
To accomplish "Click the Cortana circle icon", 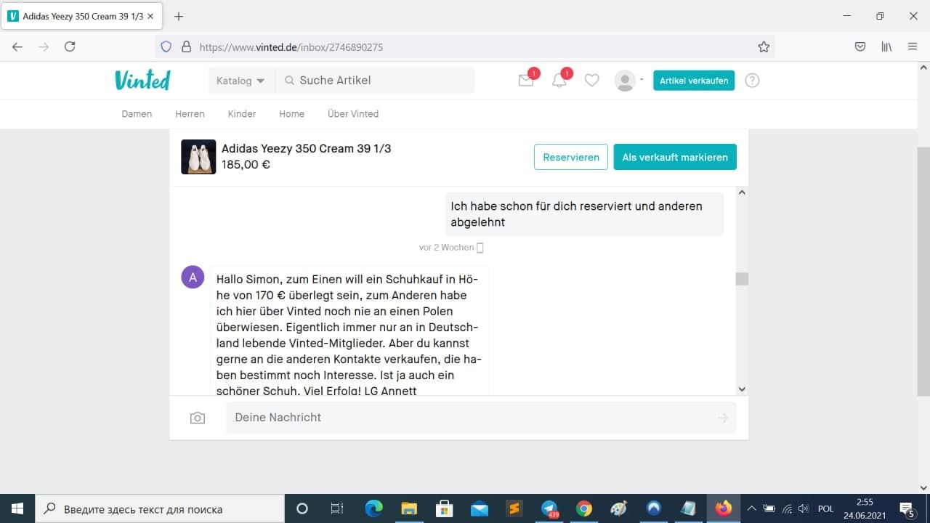I will (302, 508).
